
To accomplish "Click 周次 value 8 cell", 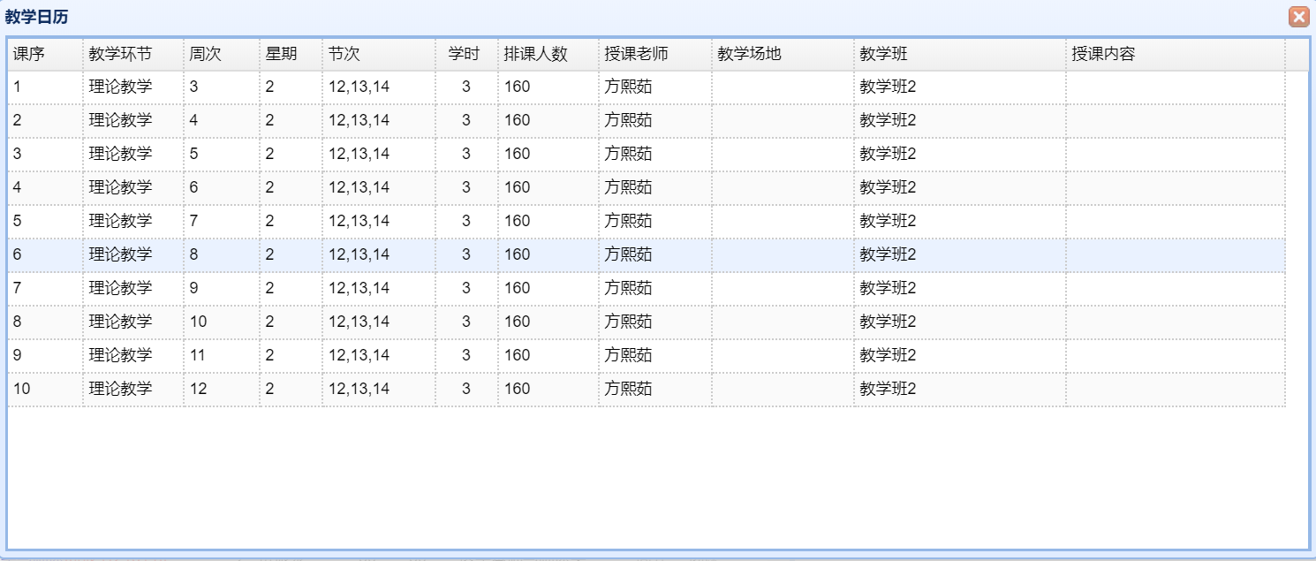I will tap(222, 254).
